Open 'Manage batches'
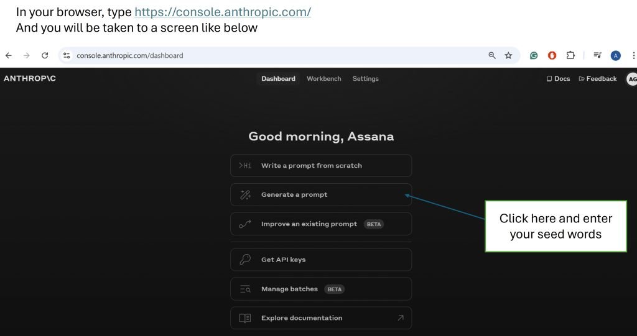 click(x=321, y=289)
